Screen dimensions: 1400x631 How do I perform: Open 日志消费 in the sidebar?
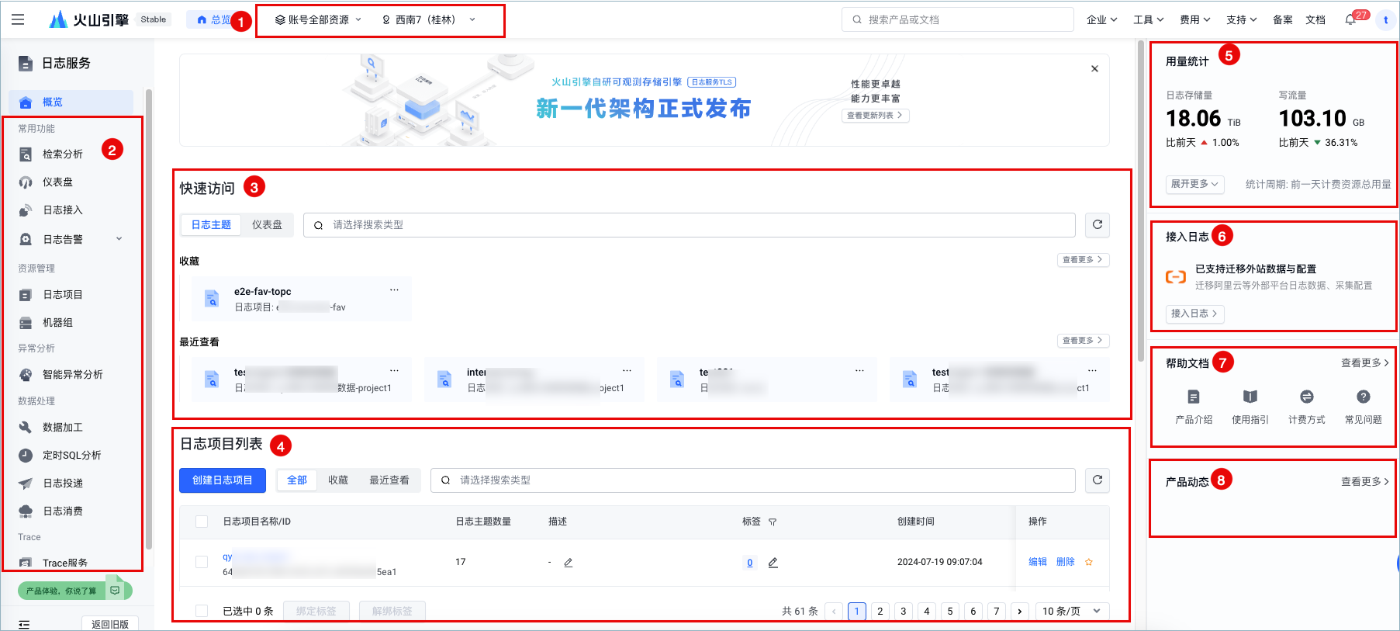click(62, 511)
